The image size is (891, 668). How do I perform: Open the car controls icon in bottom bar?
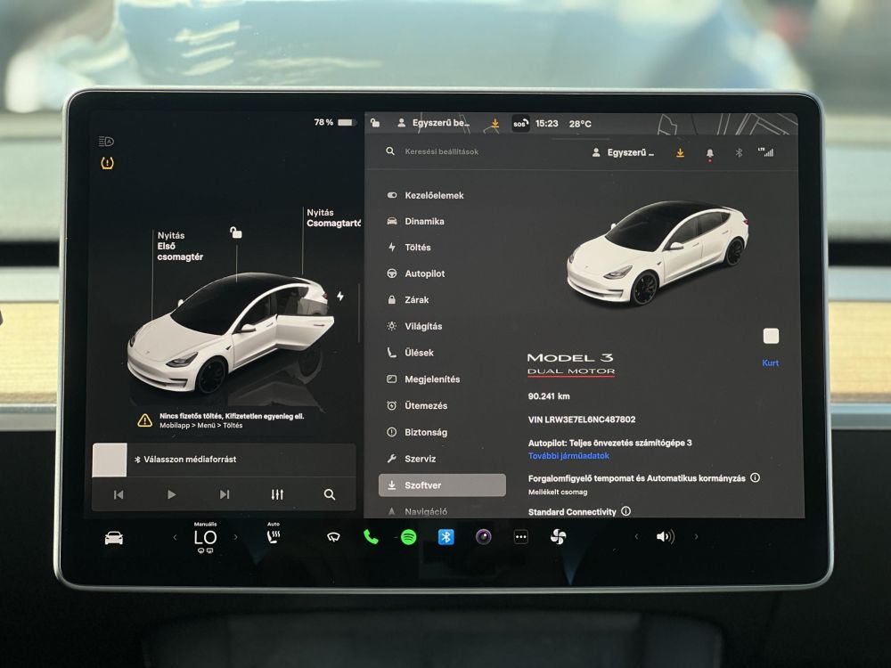[114, 537]
